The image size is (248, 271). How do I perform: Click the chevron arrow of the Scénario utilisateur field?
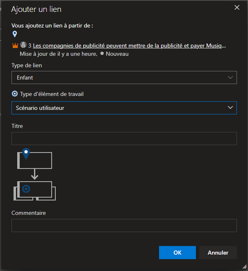[x=230, y=108]
